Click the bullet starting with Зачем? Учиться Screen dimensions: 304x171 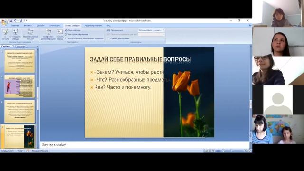[x=129, y=72]
